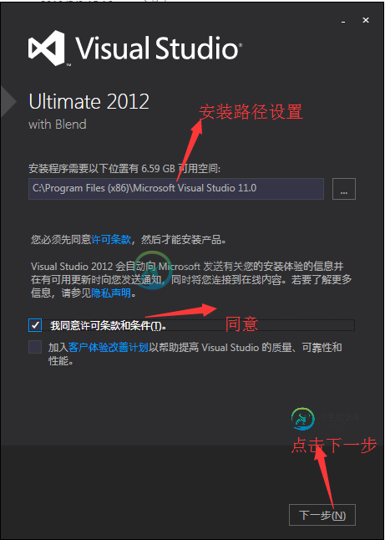Open the browse folder ellipsis button
Viewport: 385px width, 540px height.
coord(344,189)
